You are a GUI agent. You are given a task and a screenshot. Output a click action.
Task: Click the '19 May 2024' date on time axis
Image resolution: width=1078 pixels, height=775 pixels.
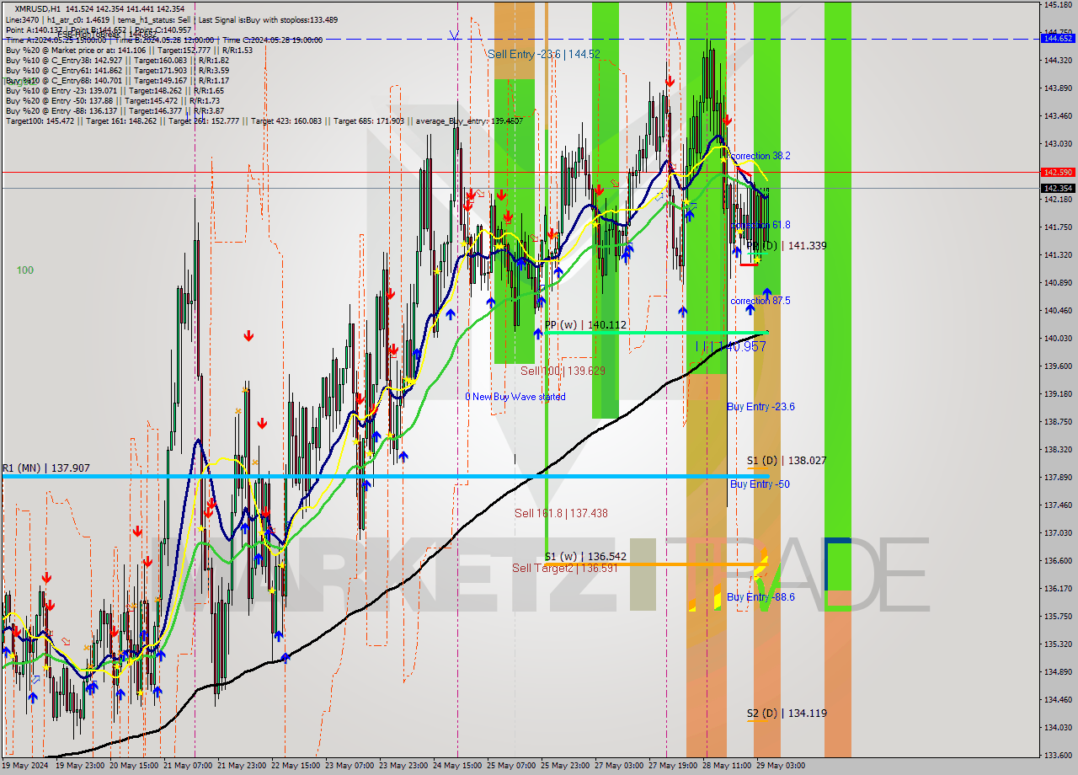[x=24, y=766]
